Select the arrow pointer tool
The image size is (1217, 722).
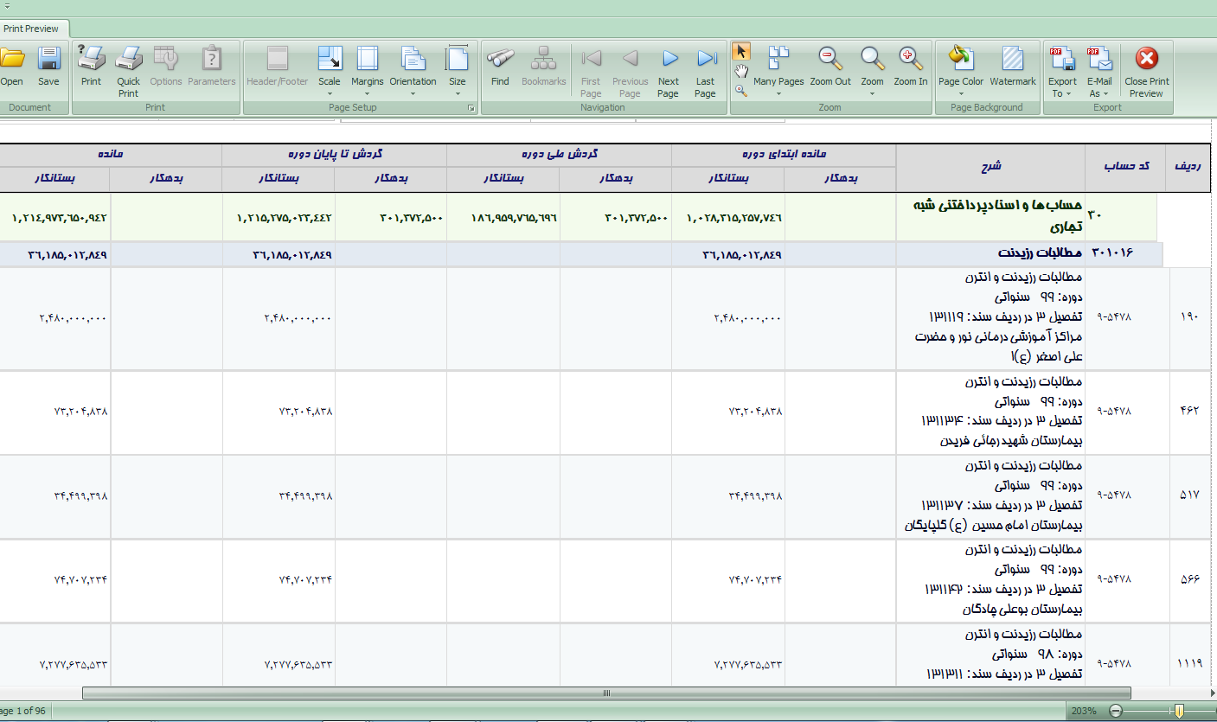coord(740,51)
